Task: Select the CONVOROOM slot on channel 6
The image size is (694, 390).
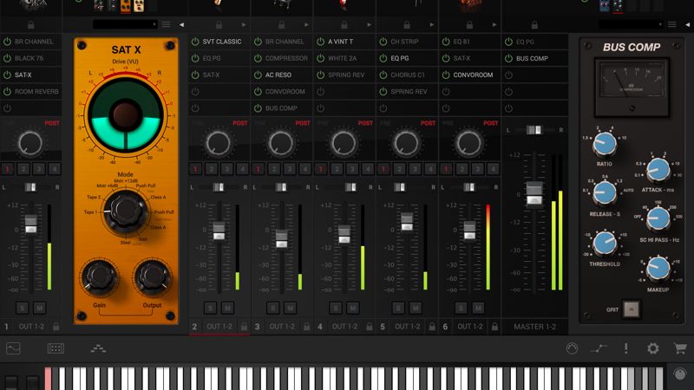Action: (470, 75)
